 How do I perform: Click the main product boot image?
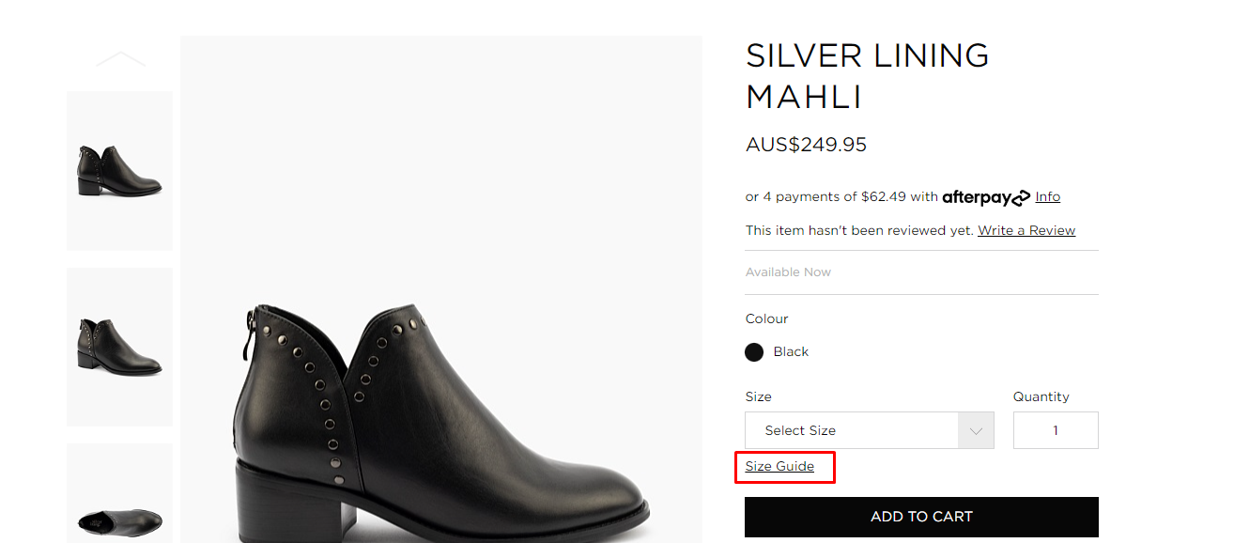[440, 413]
